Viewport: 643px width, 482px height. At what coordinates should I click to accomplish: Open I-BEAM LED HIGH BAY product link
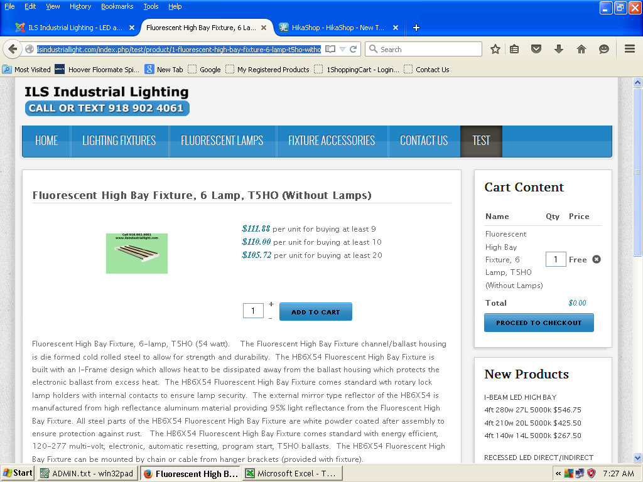pyautogui.click(x=520, y=397)
